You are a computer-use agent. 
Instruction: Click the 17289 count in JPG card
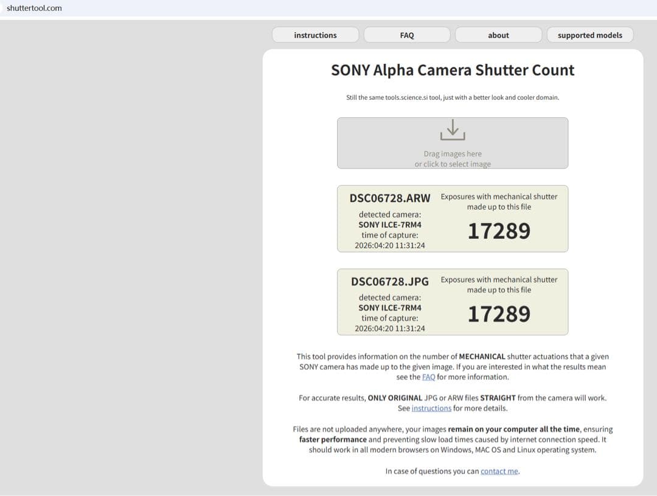pos(499,314)
